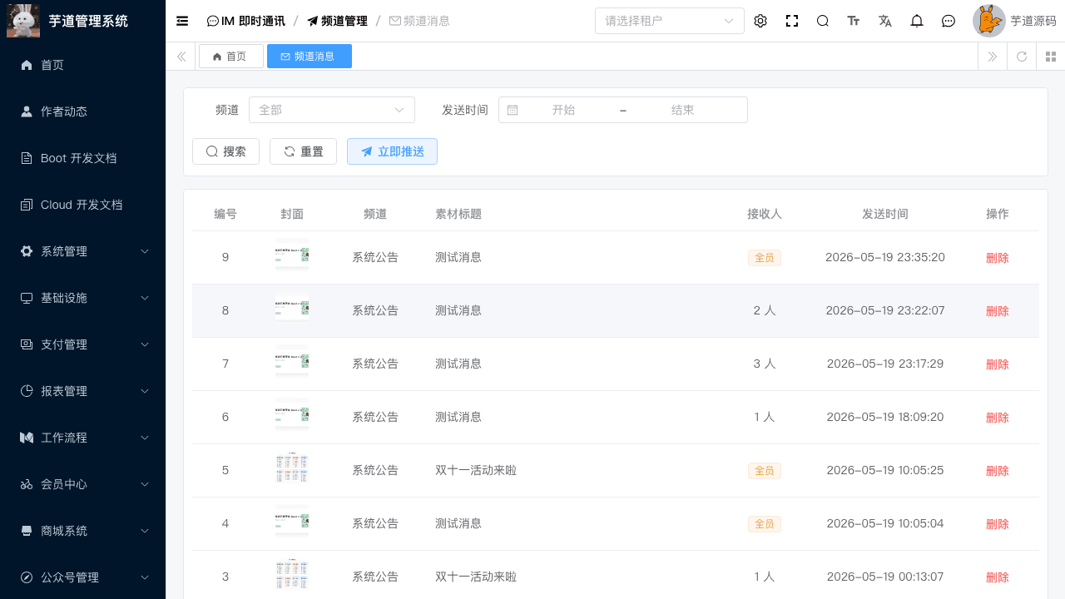
Task: Click the 报表管理 pie chart icon
Action: 27,391
